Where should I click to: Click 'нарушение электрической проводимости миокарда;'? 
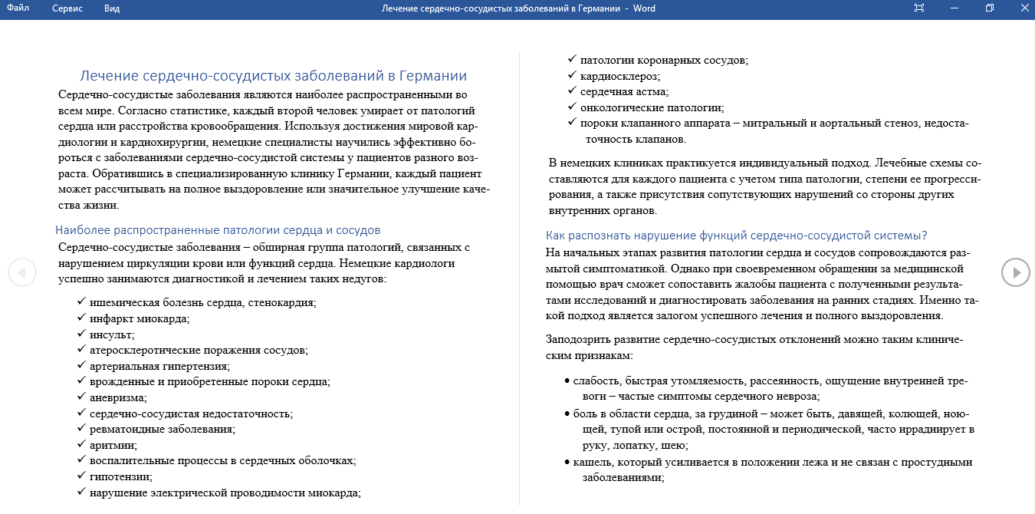(x=225, y=493)
